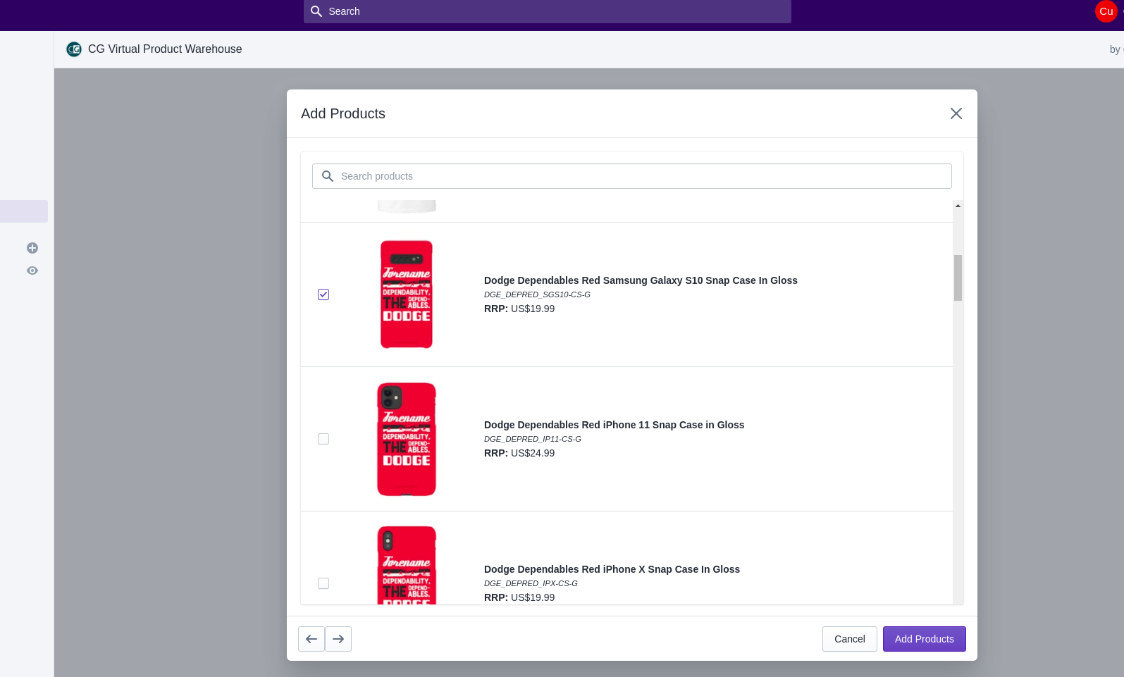
Task: Click the Search products field
Action: [632, 176]
